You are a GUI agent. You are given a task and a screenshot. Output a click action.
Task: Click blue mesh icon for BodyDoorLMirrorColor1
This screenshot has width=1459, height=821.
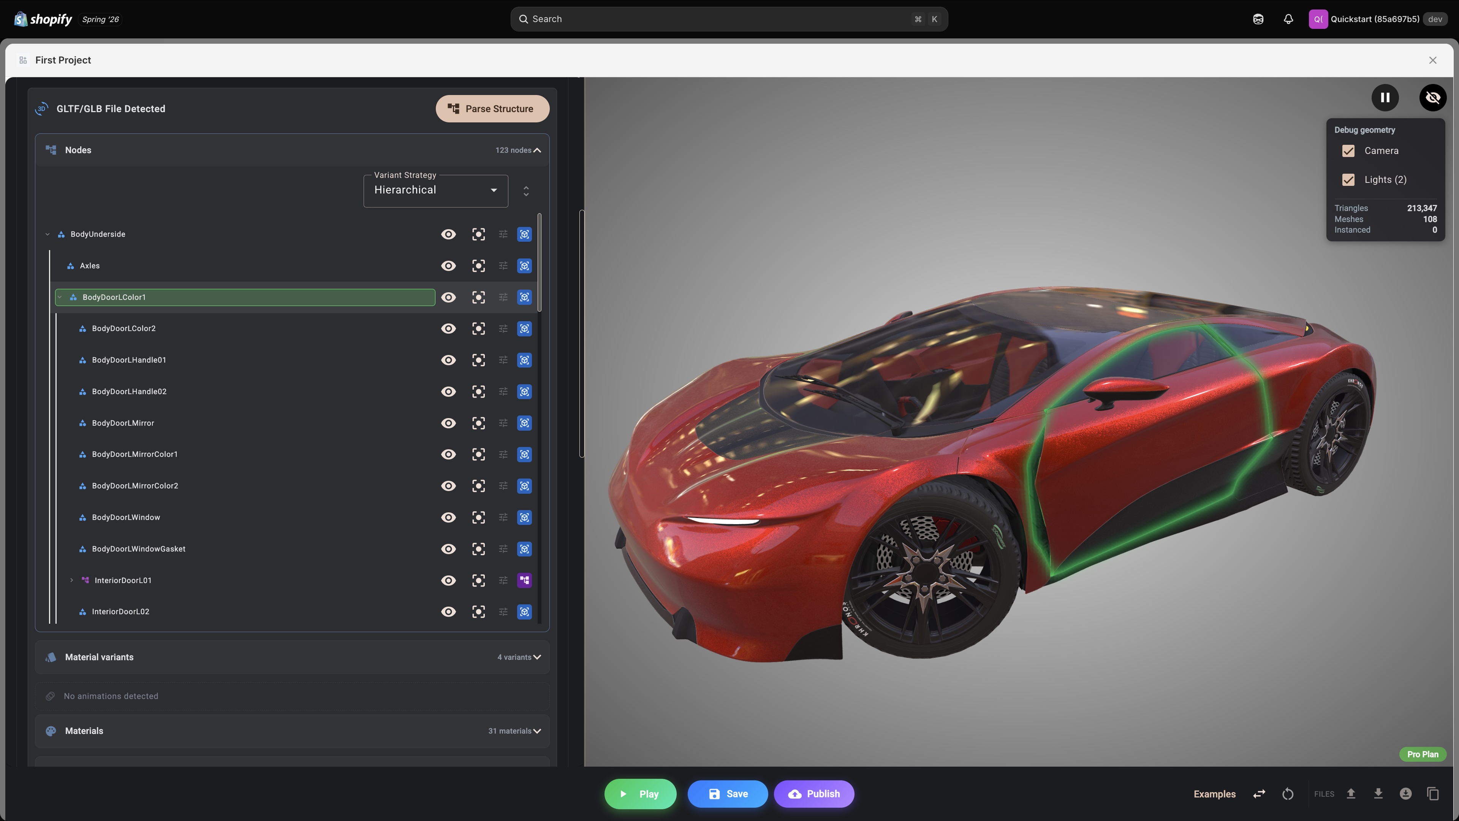click(x=524, y=455)
